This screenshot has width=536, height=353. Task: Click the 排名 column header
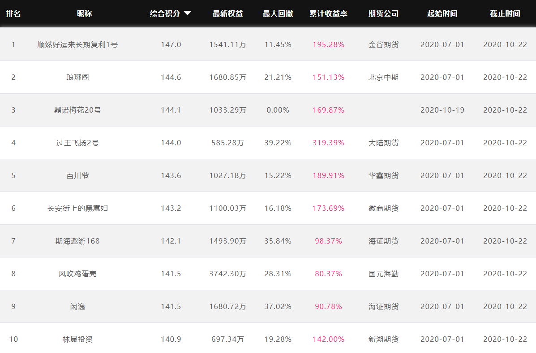point(13,14)
